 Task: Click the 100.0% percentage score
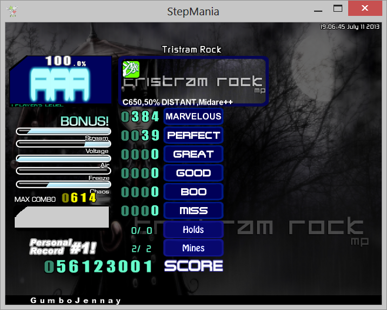(x=66, y=61)
